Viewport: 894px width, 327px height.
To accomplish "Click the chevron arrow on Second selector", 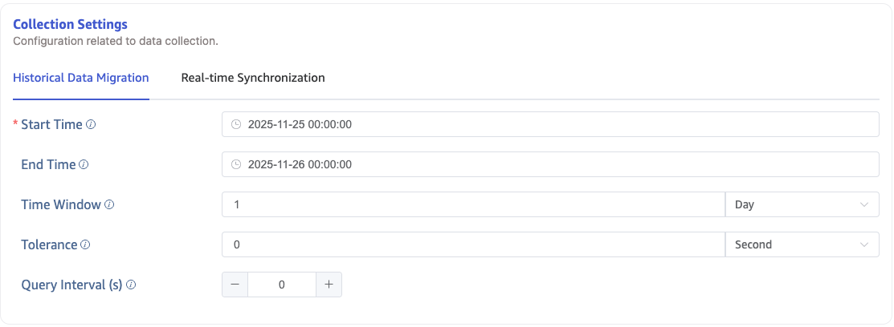I will (x=864, y=244).
